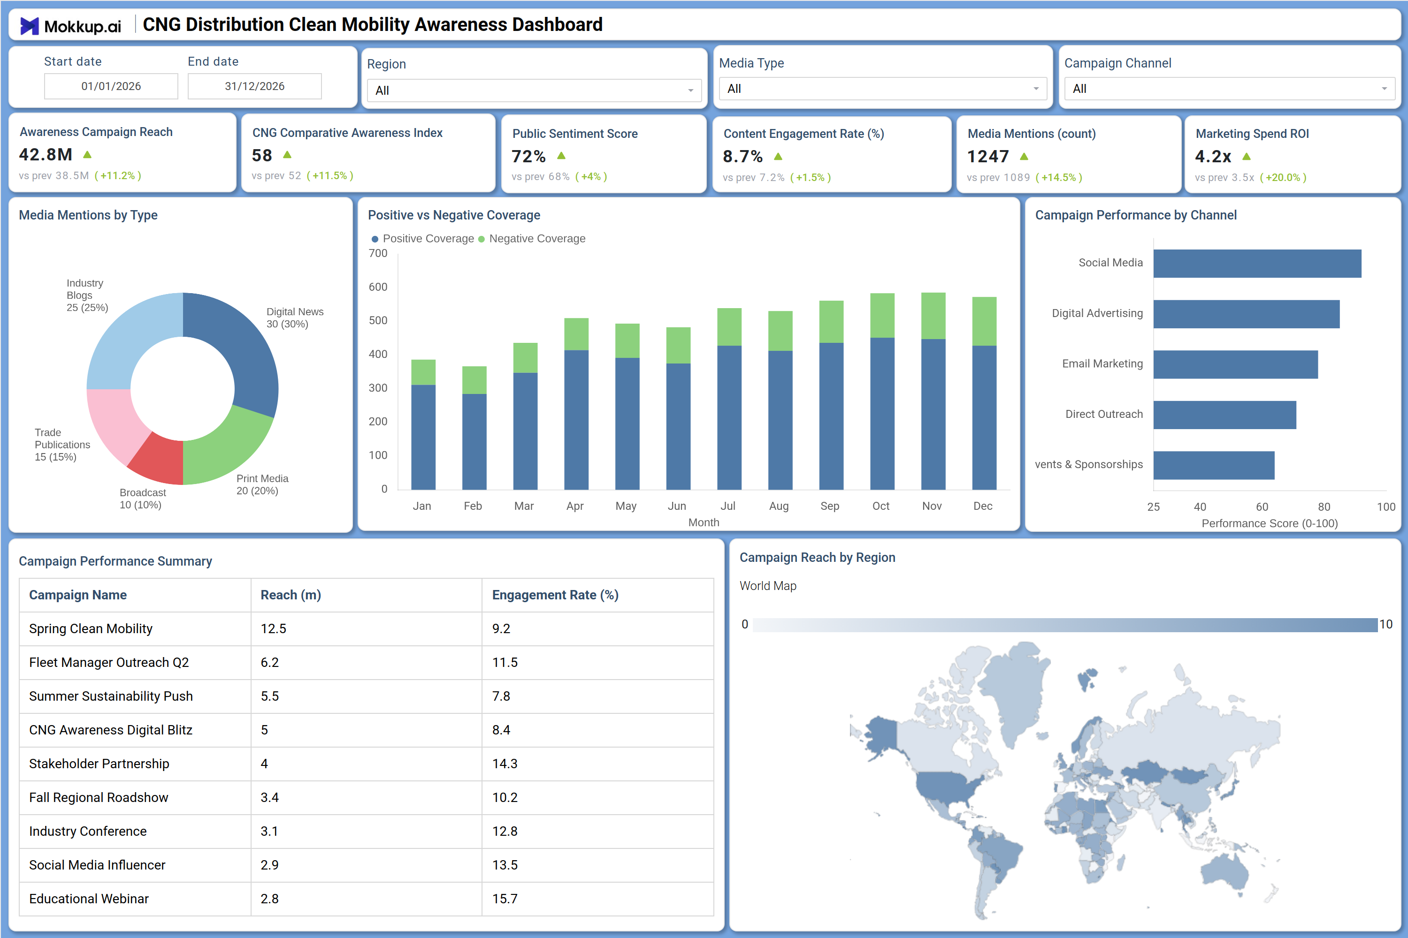The image size is (1408, 938).
Task: Click the up-arrow beside 4.2x ROI
Action: 1247,157
